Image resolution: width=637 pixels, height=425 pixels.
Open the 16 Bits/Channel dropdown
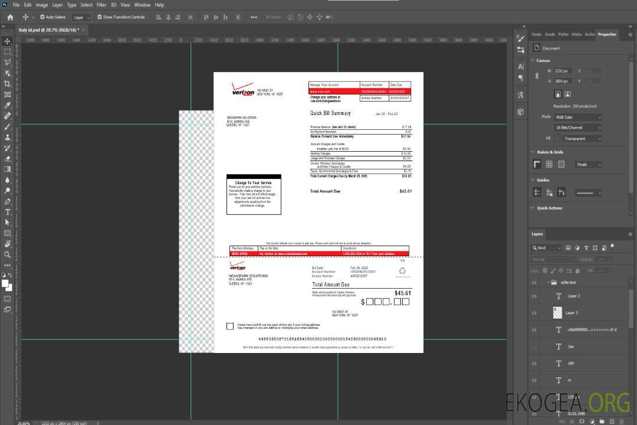click(578, 127)
